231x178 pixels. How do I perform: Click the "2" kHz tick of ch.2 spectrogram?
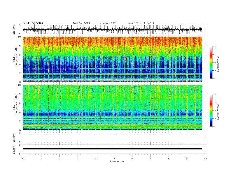click(x=20, y=121)
